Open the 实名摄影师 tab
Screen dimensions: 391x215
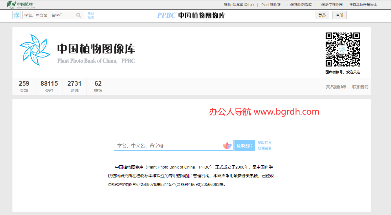336,87
